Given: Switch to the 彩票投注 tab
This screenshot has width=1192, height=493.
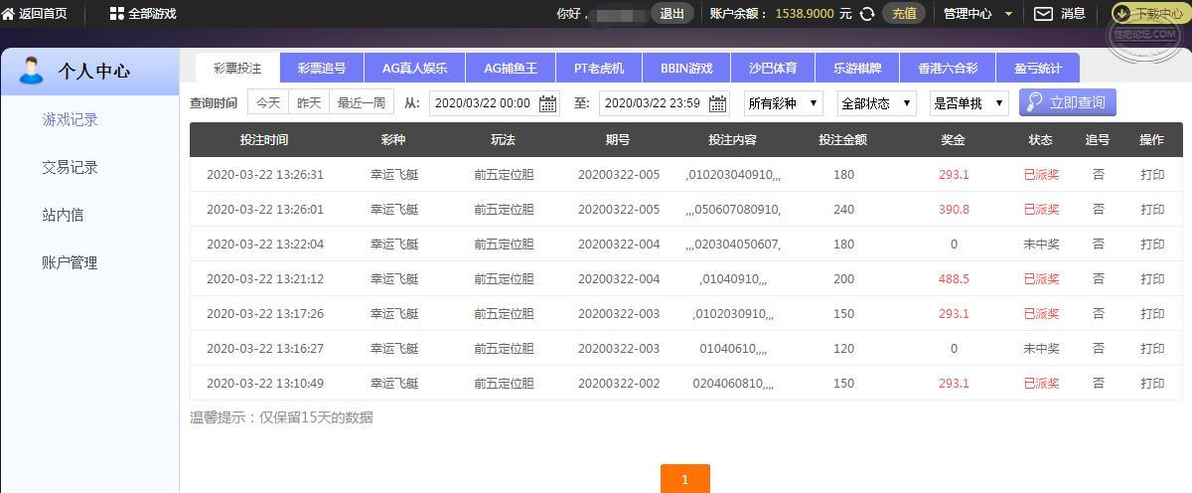Looking at the screenshot, I should [237, 68].
